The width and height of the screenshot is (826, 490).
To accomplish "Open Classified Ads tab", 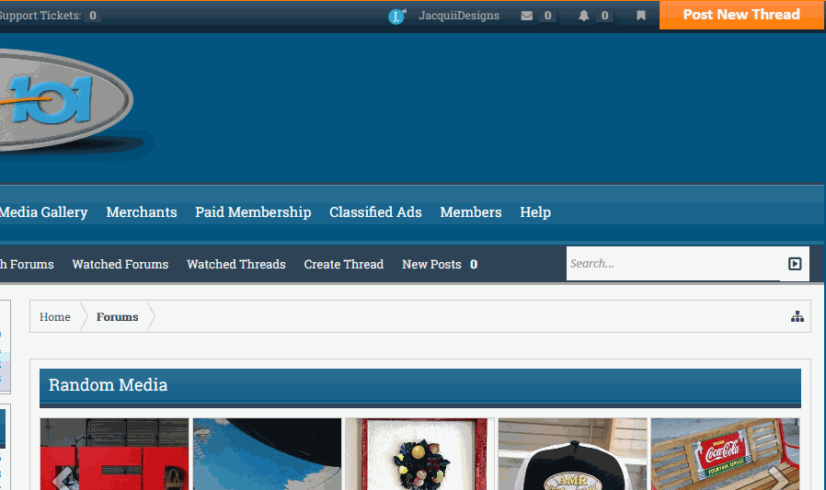I will pos(375,212).
